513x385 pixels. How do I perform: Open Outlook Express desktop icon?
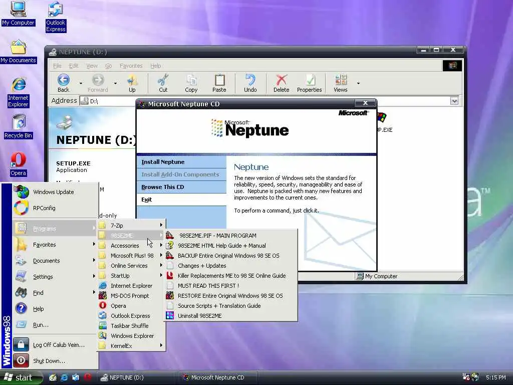tap(55, 17)
